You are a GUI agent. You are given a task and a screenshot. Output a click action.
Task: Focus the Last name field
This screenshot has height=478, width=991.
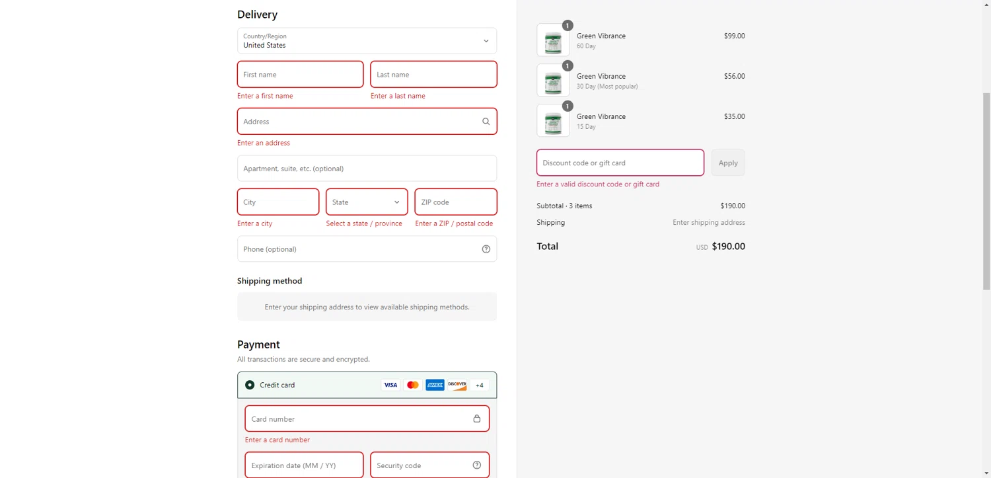[x=433, y=75]
